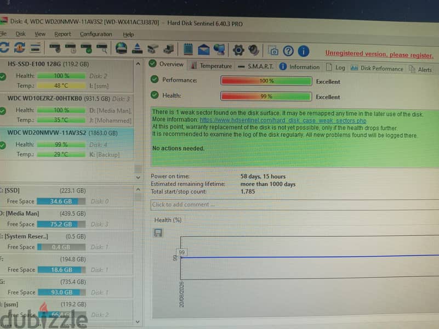
Task: Switch to the Alerts tab
Action: (420, 70)
